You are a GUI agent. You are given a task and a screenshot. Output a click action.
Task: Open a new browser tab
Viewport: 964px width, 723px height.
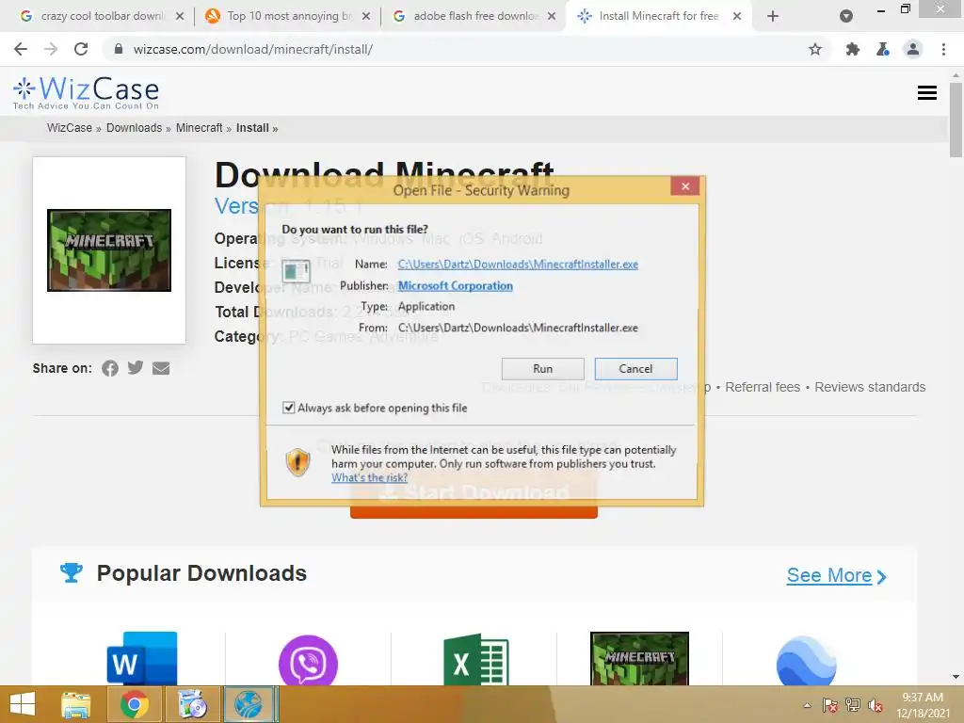pos(773,16)
